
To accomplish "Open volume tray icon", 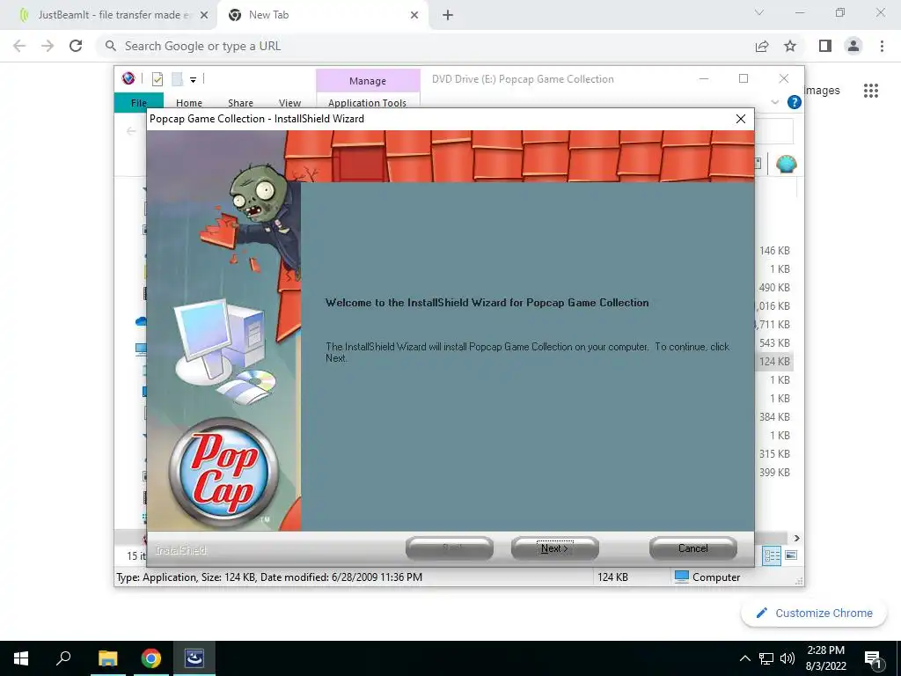I will tap(787, 658).
